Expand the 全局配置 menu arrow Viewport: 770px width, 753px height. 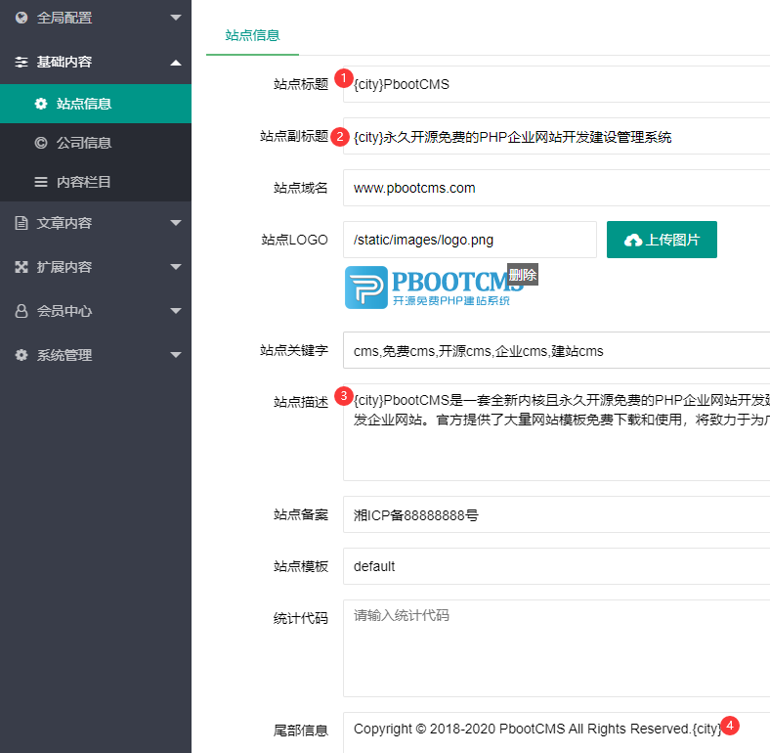click(175, 18)
